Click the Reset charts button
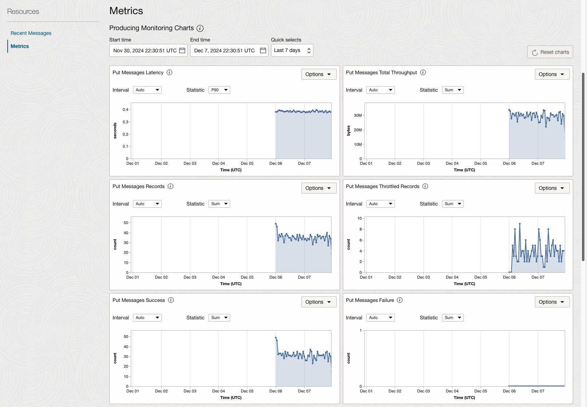Image resolution: width=587 pixels, height=407 pixels. coord(550,52)
